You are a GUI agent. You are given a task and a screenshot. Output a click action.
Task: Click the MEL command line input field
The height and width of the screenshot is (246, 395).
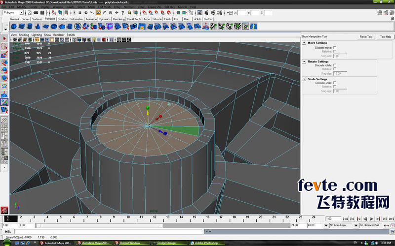[x=109, y=231]
